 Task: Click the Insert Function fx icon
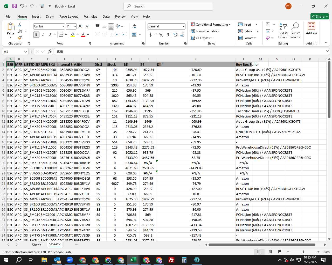click(x=50, y=51)
